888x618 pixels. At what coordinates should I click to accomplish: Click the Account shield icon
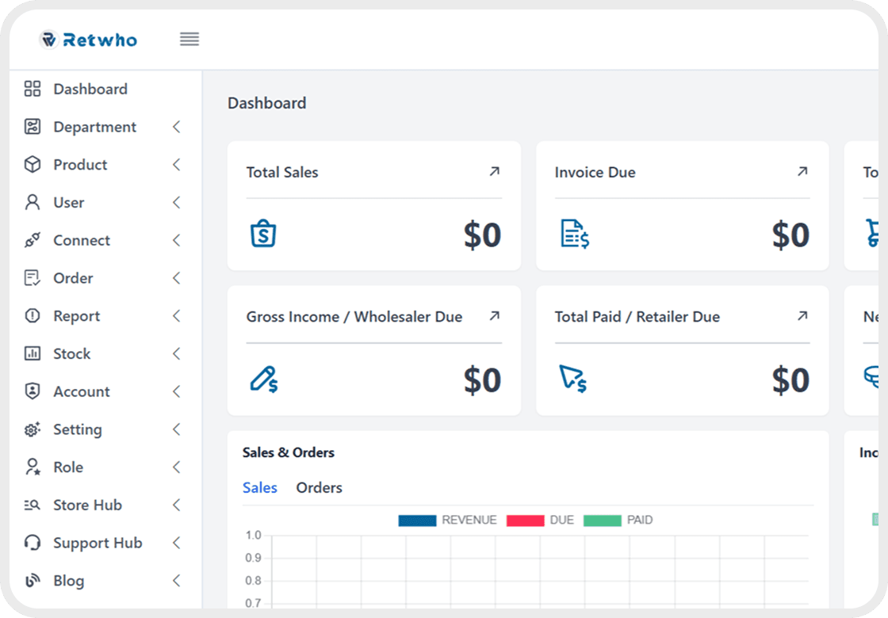[33, 391]
